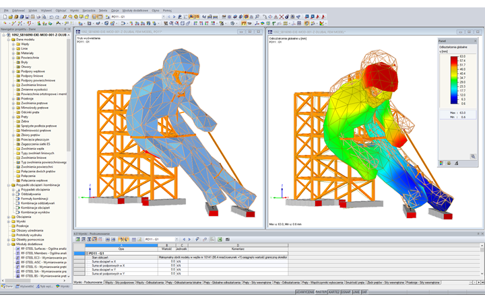
Task: Click the zoom magnifier icon in the Panel
Action: click(x=473, y=156)
